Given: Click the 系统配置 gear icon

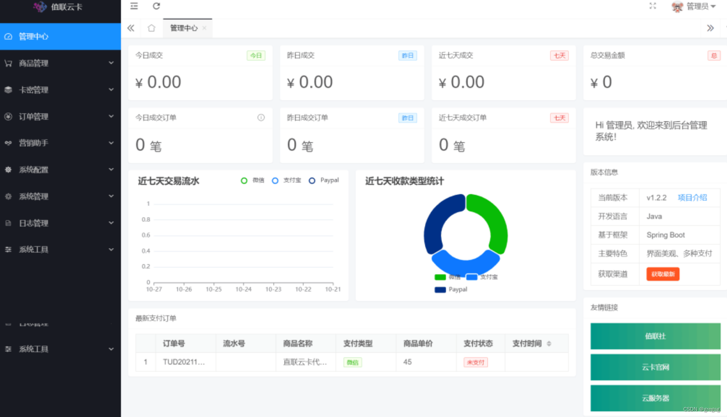Looking at the screenshot, I should point(8,170).
